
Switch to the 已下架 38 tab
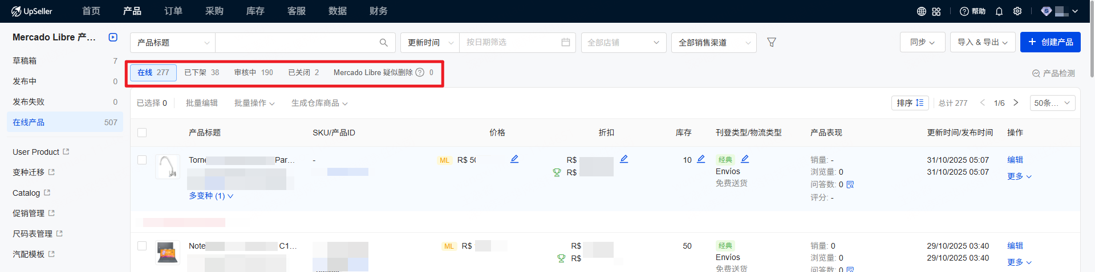point(202,72)
